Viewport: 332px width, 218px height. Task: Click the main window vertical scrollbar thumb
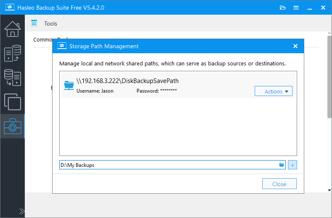click(x=329, y=77)
